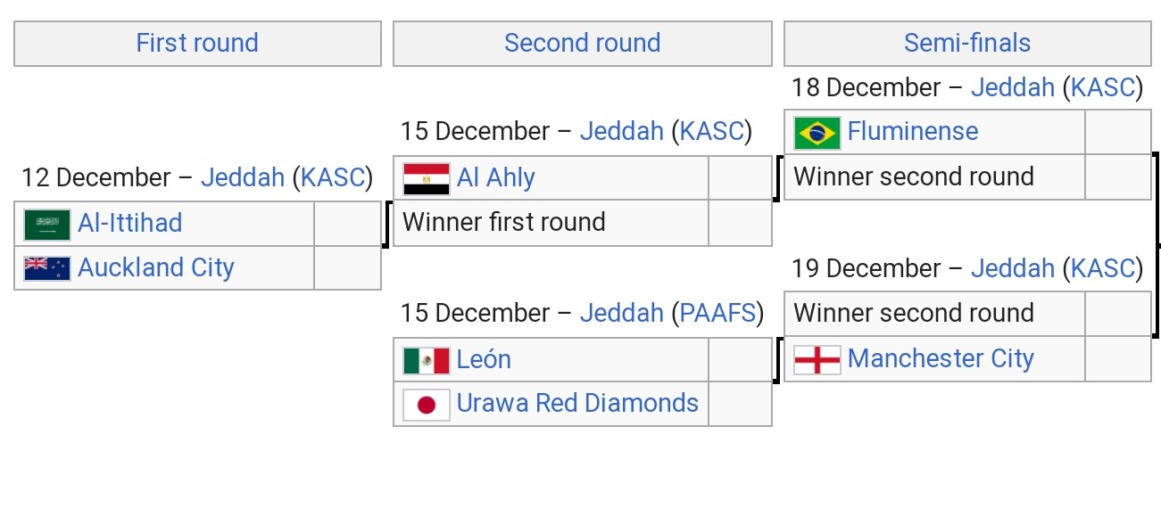
Task: Click the Japan flag beside Urawa Red Diamonds
Action: [427, 405]
